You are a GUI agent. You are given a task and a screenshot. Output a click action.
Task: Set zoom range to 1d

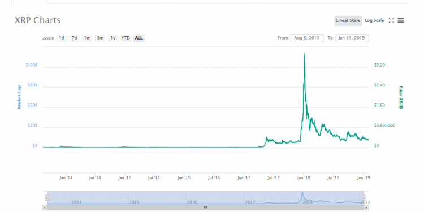pyautogui.click(x=62, y=38)
